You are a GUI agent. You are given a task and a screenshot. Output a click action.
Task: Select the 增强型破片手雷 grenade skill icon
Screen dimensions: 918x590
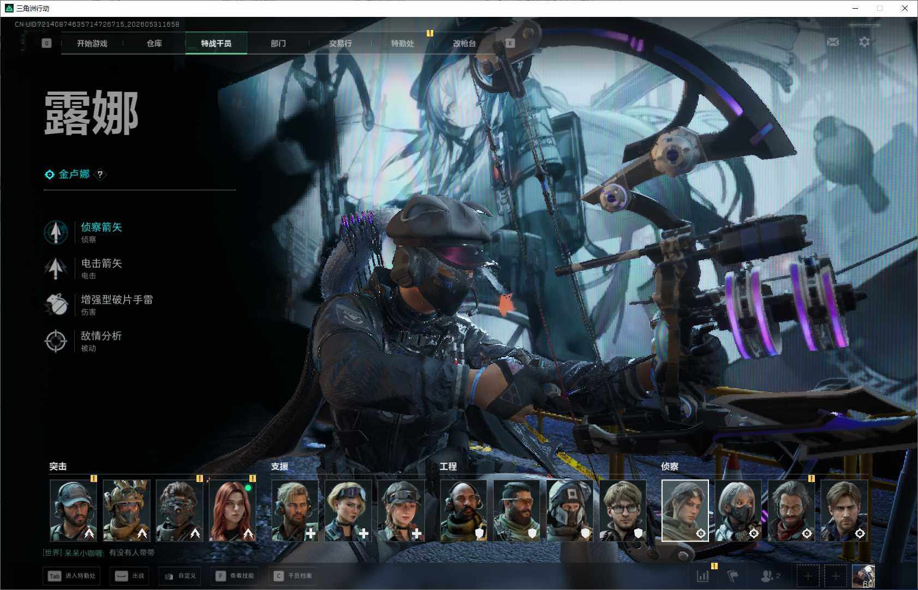click(x=56, y=304)
